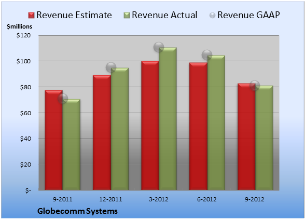
Task: Click the $20 axis label
Action: (25, 165)
